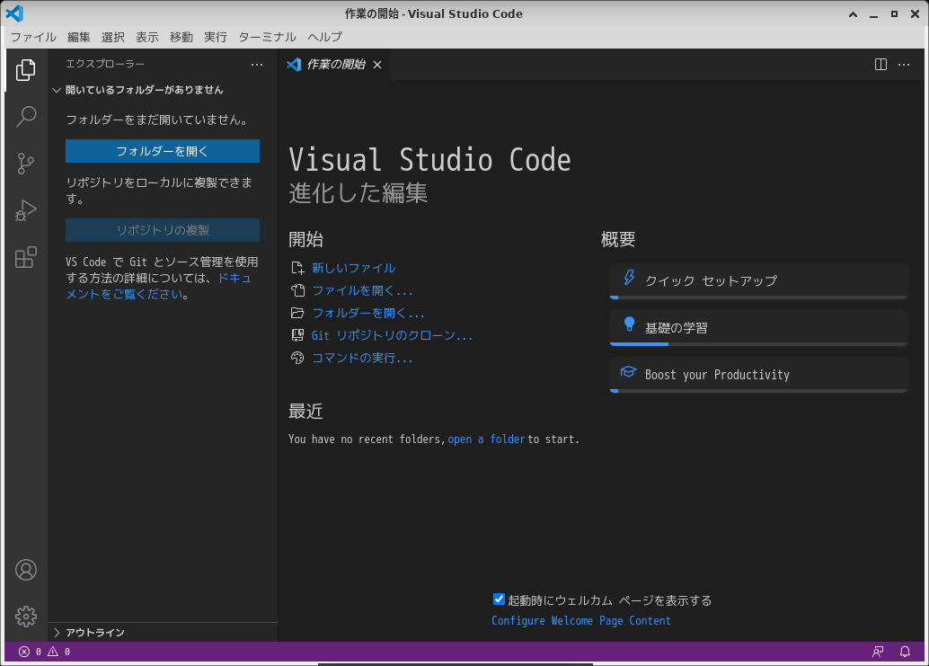The image size is (929, 666).
Task: Open the notifications bell icon
Action: tap(905, 652)
